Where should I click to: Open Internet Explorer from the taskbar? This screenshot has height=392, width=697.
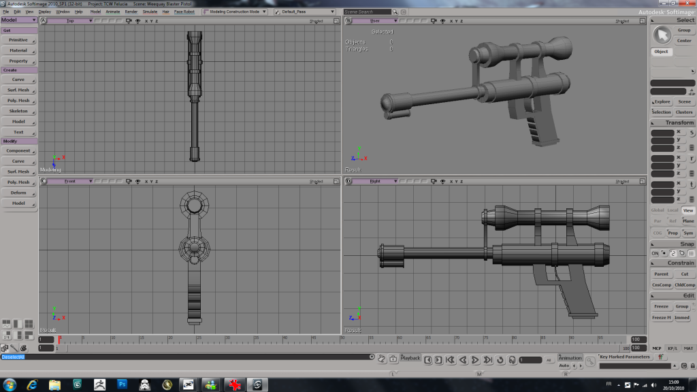point(32,385)
